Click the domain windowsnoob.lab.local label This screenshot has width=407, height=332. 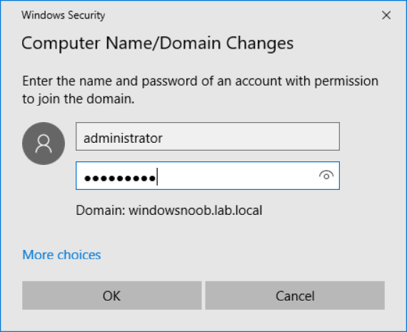[x=169, y=210]
